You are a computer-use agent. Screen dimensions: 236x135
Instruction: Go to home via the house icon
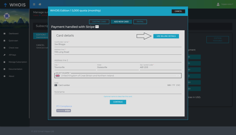pos(40,4)
